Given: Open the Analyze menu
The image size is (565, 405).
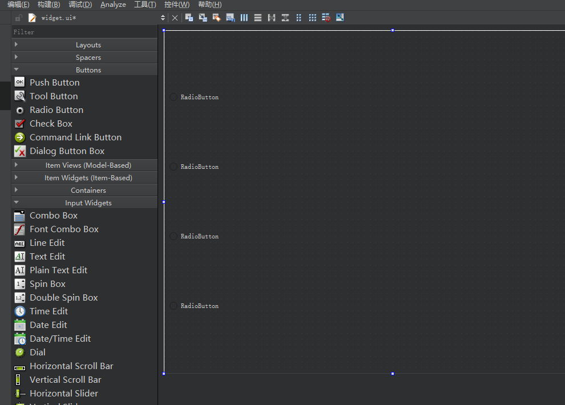Looking at the screenshot, I should [x=113, y=5].
